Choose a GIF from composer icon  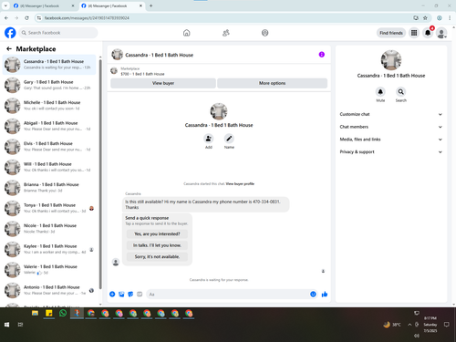(140, 294)
